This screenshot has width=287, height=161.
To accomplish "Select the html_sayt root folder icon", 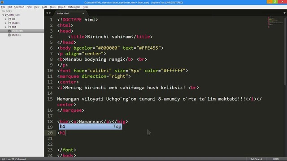I will click(7, 15).
